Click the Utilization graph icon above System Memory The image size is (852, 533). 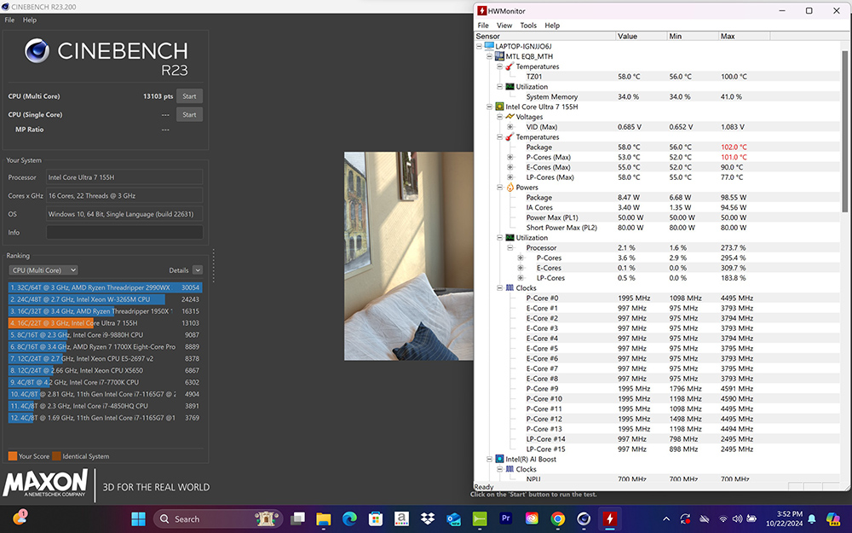[509, 86]
